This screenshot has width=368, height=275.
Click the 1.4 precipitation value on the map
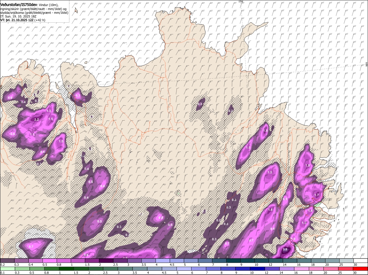[x=310, y=211]
